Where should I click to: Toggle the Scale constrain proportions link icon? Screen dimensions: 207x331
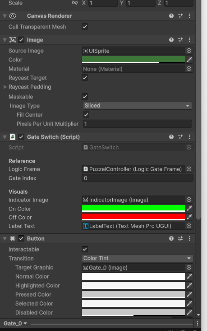[74, 3]
